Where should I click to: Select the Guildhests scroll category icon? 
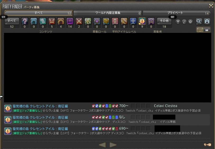(x=43, y=21)
